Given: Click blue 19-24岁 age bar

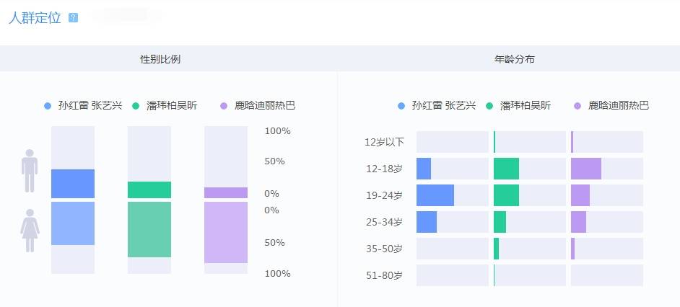Looking at the screenshot, I should coord(435,195).
